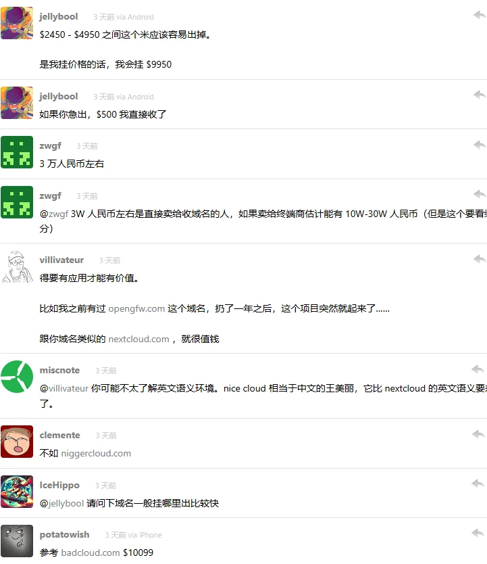Viewport: 487px width, 564px height.
Task: Click the @villivateur mention in miscnote's reply
Action: (x=64, y=388)
